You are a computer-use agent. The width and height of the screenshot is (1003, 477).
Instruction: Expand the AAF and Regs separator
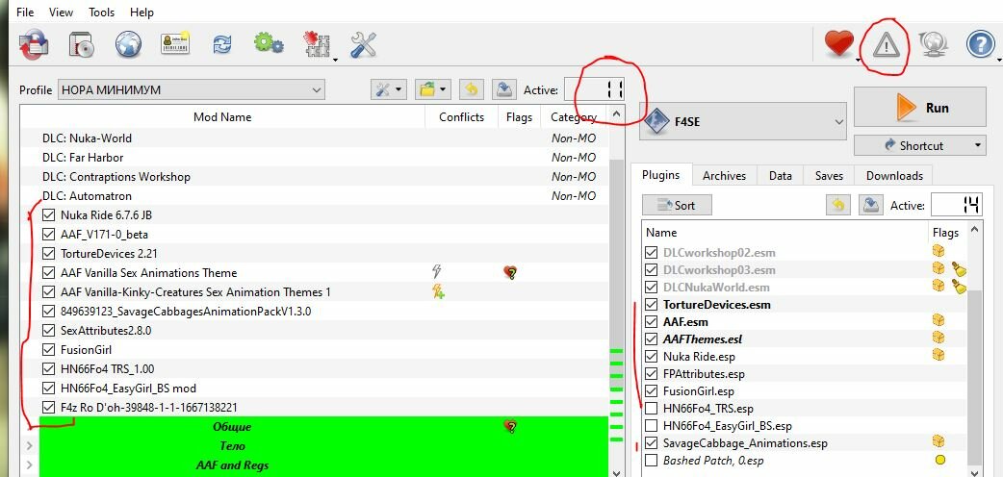[30, 464]
